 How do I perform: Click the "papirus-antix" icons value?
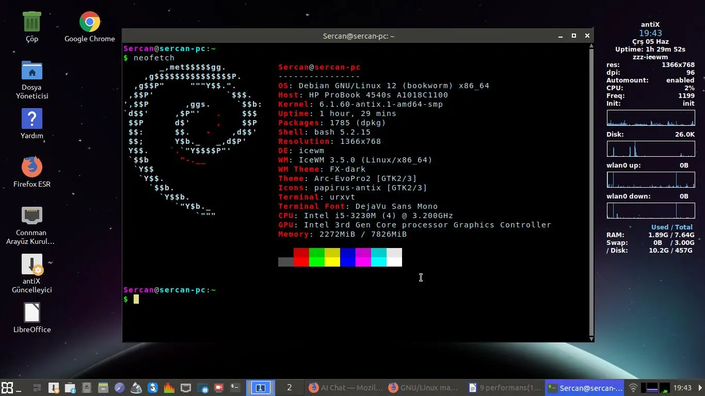point(348,188)
